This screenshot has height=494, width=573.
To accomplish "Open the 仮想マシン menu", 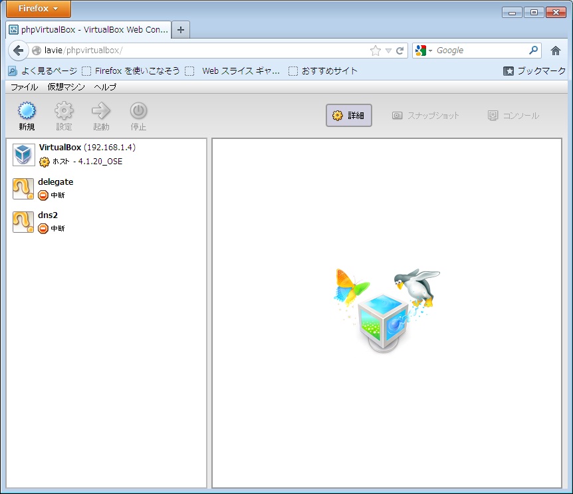I will (x=66, y=87).
